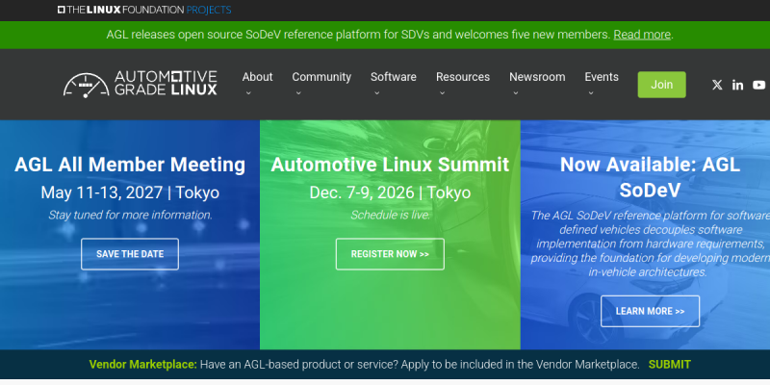
Task: Click the Vendor Marketplace: label
Action: [x=142, y=365]
